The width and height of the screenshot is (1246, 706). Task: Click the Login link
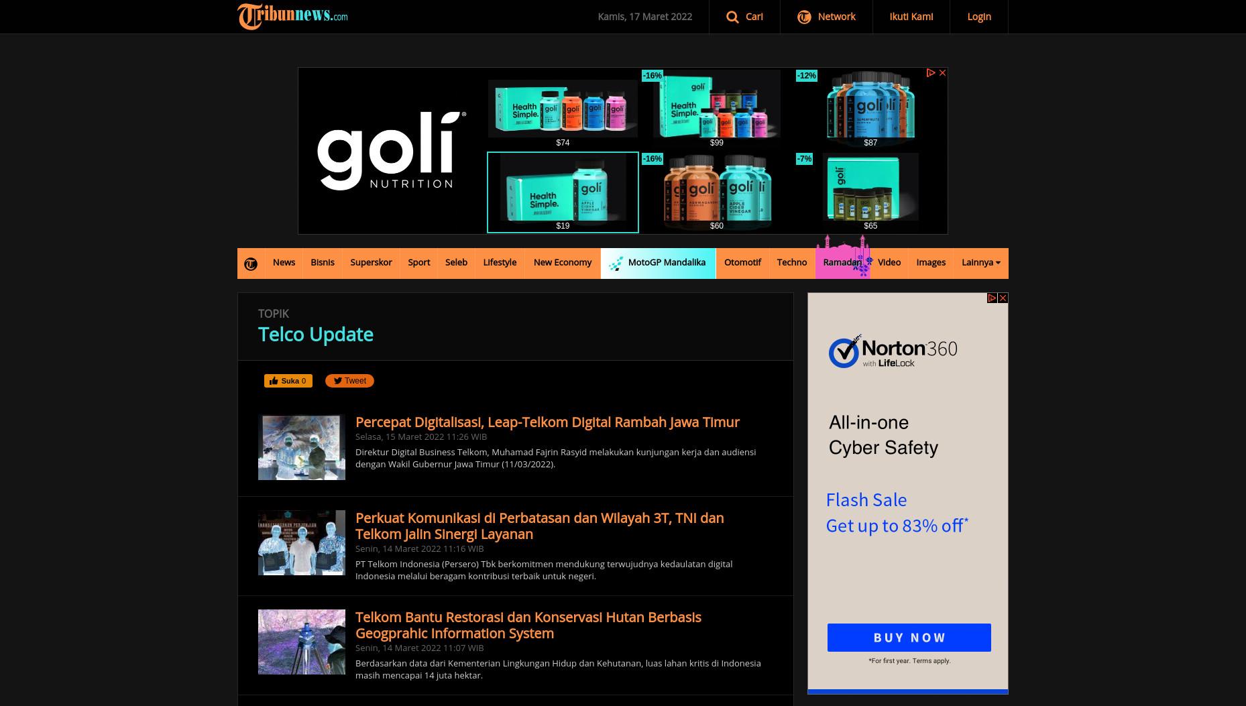[x=978, y=17]
